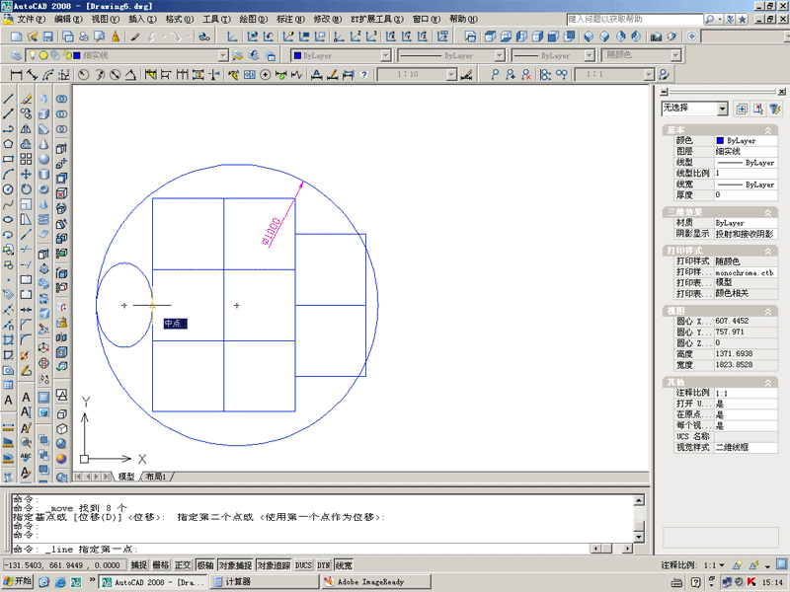Select the Erase tool

click(x=26, y=100)
